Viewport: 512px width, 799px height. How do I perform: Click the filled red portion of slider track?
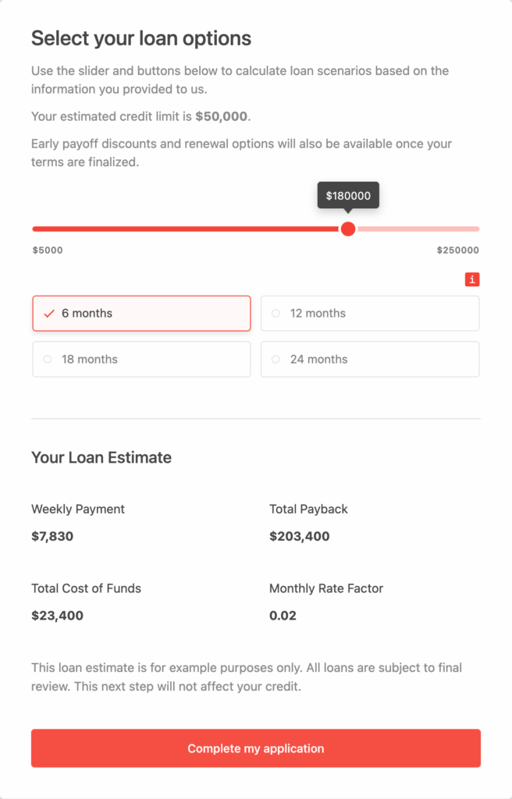click(186, 229)
